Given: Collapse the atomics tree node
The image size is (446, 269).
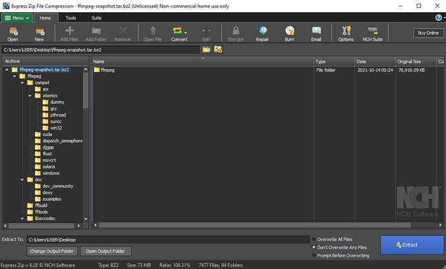Looking at the screenshot, I should click(x=30, y=96).
